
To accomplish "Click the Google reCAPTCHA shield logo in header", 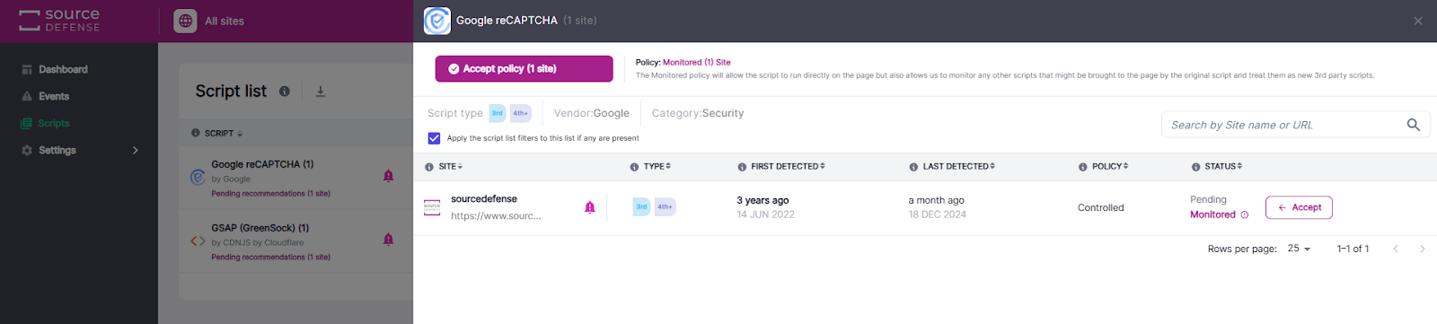I will [x=437, y=21].
